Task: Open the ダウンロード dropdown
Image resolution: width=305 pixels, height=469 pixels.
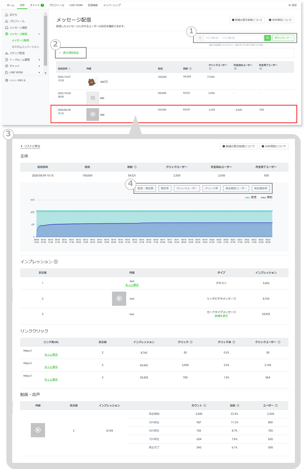Action: [283, 38]
